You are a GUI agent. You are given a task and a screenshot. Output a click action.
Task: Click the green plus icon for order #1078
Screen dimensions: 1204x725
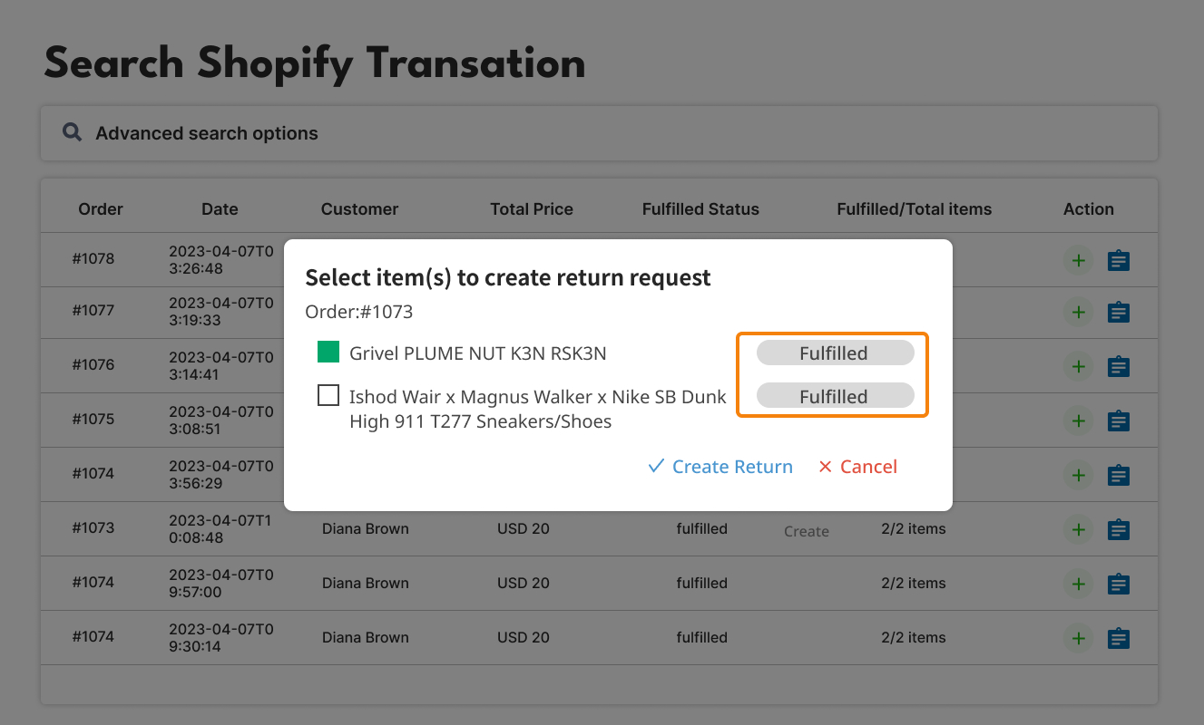(1078, 261)
